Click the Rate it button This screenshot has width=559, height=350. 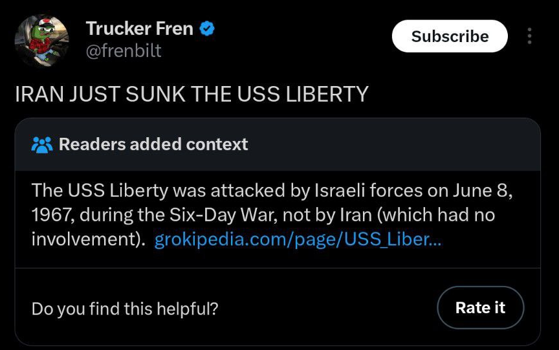click(480, 308)
